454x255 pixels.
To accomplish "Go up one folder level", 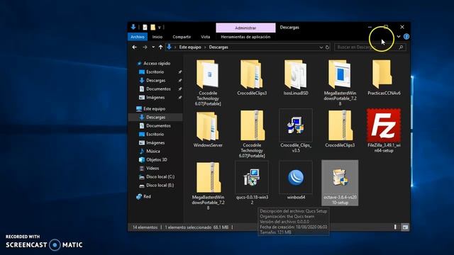I will click(161, 47).
